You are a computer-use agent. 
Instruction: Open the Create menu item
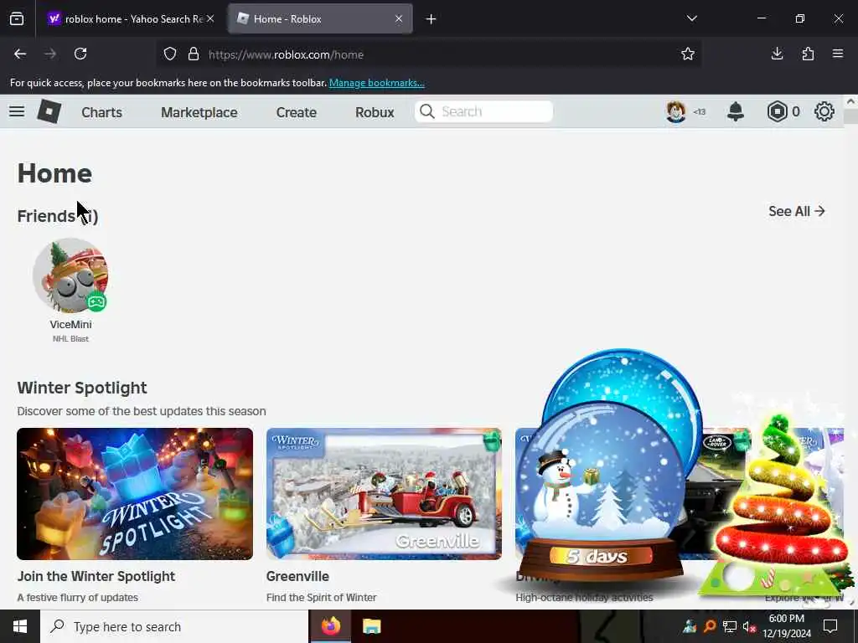coord(296,112)
